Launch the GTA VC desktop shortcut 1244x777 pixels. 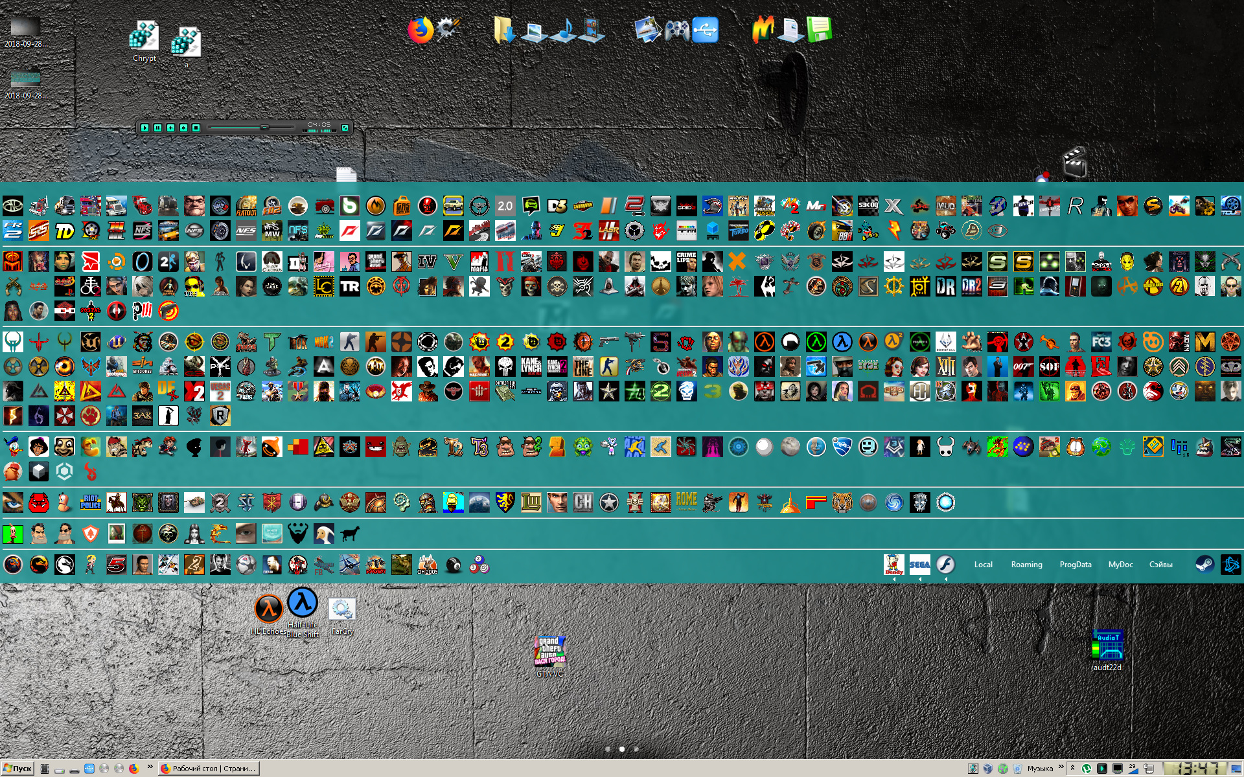point(549,651)
